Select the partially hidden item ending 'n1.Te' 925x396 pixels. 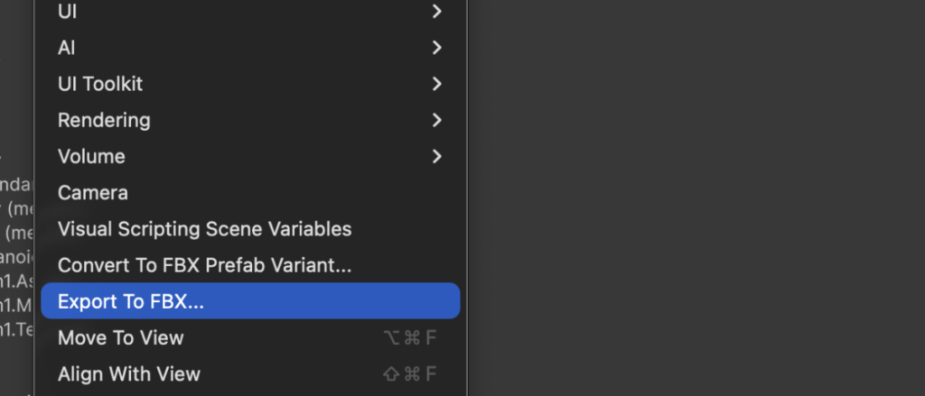point(16,330)
